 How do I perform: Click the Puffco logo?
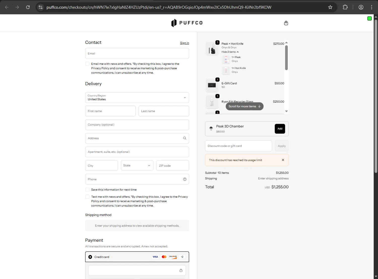[187, 23]
